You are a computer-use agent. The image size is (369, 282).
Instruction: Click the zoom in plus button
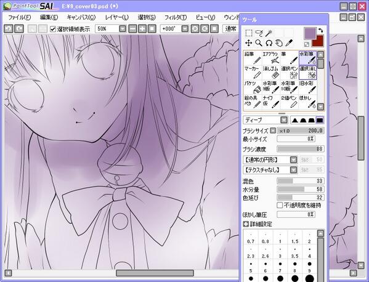pos(142,29)
